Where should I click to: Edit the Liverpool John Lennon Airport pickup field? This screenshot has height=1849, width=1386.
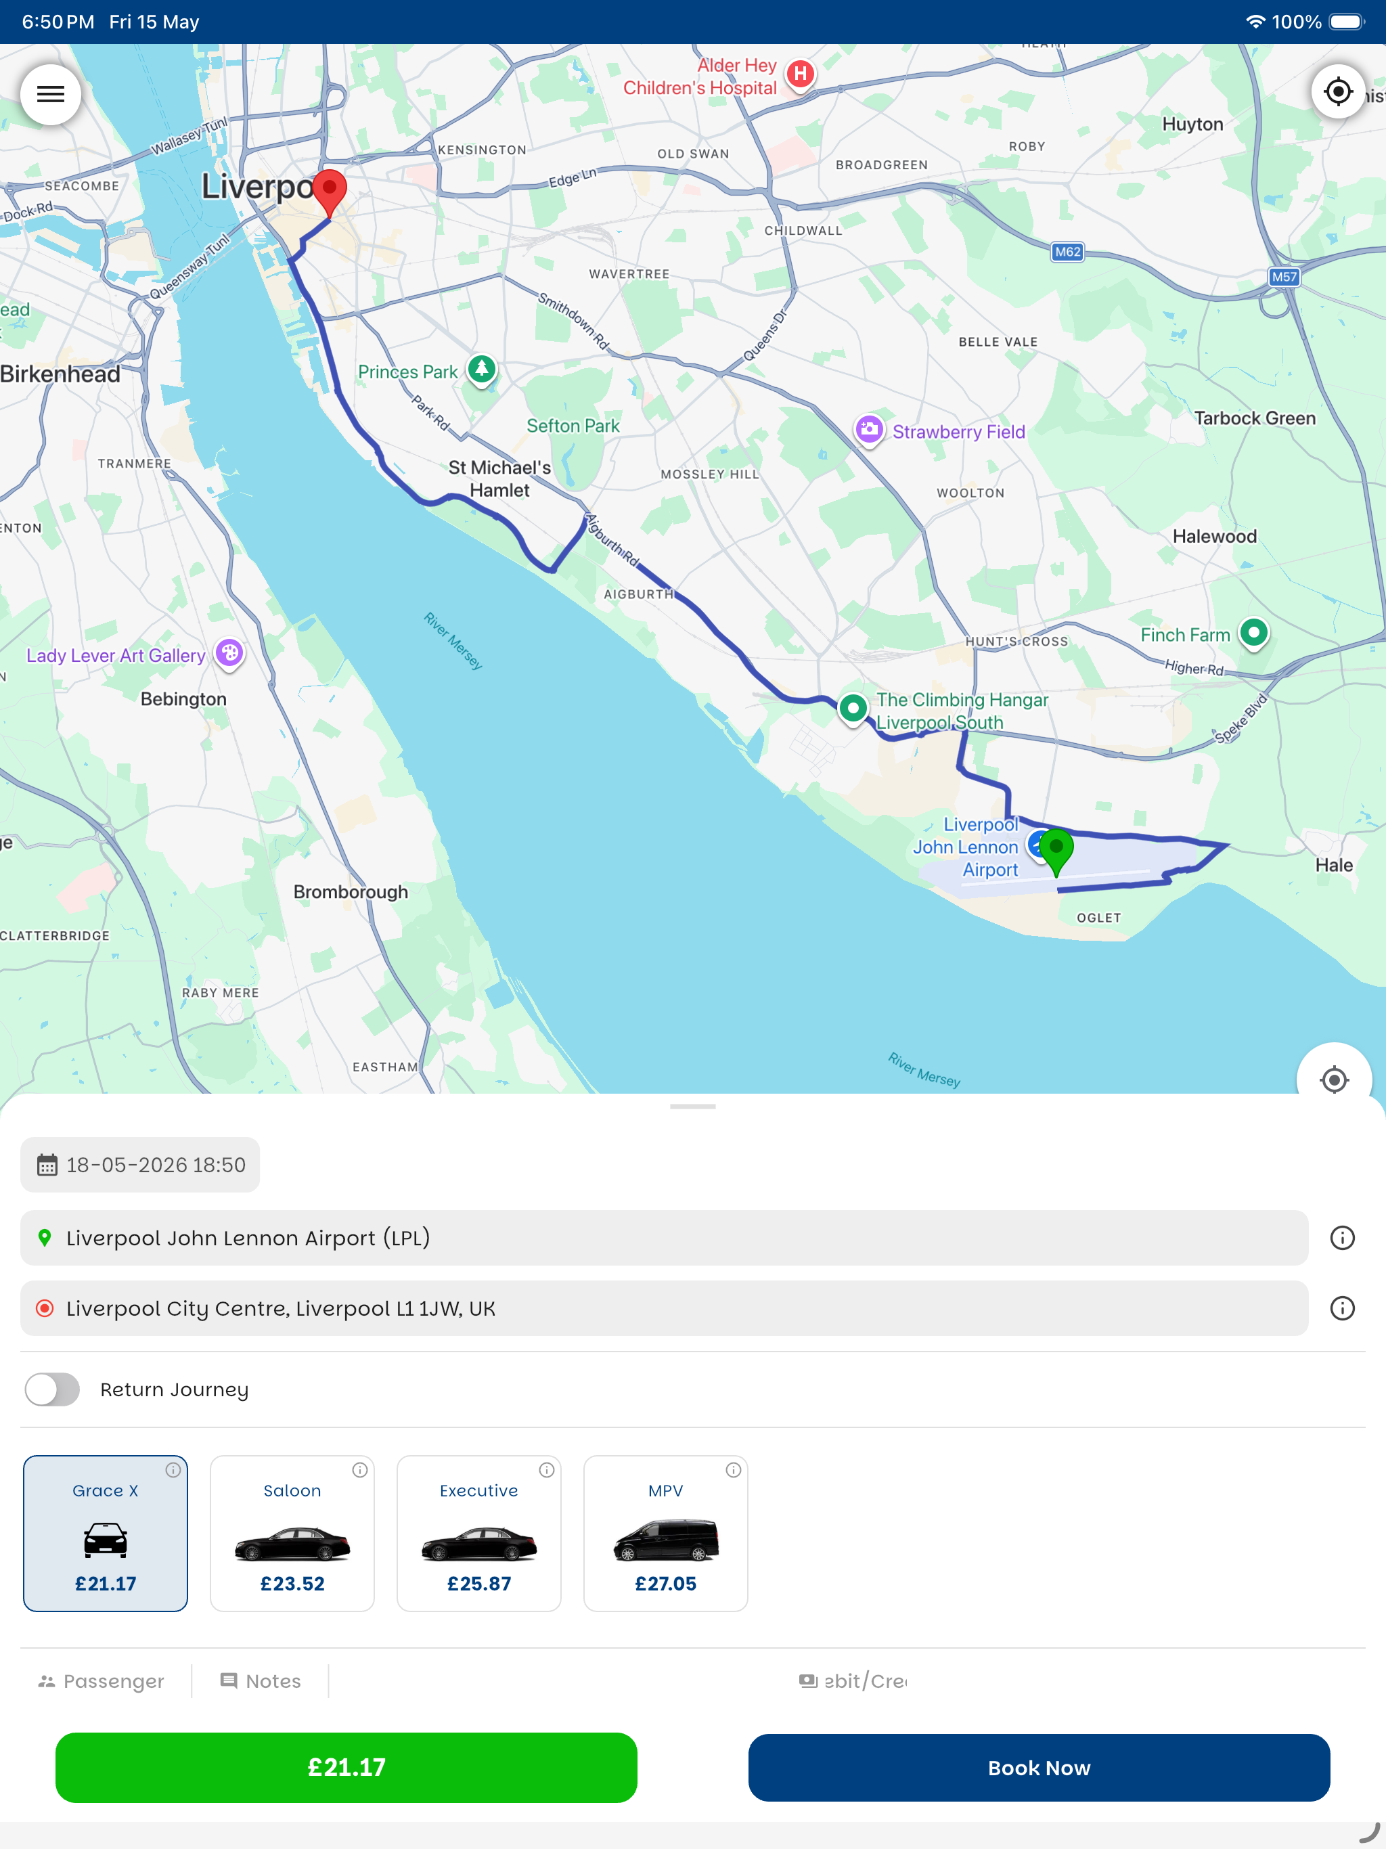click(664, 1238)
